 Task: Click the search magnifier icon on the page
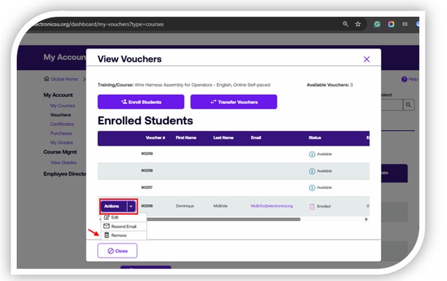pos(409,104)
